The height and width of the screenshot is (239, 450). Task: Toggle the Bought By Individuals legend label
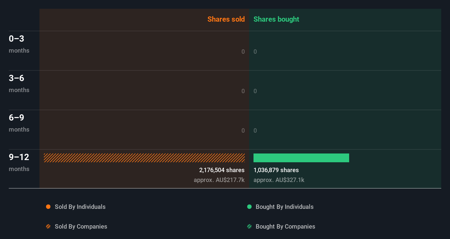pyautogui.click(x=284, y=207)
